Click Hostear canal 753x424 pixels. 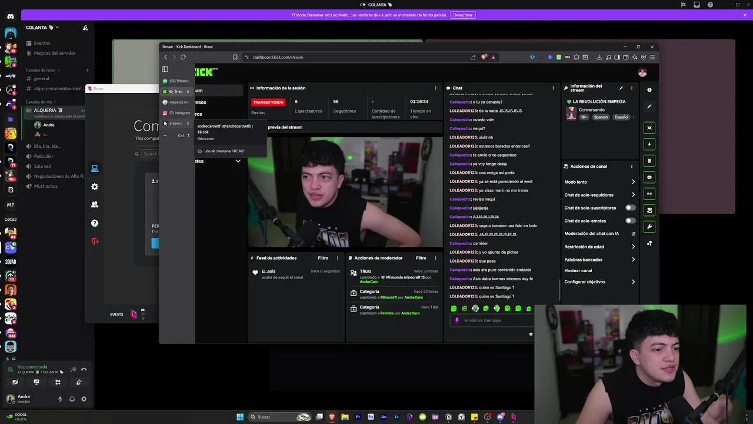578,270
